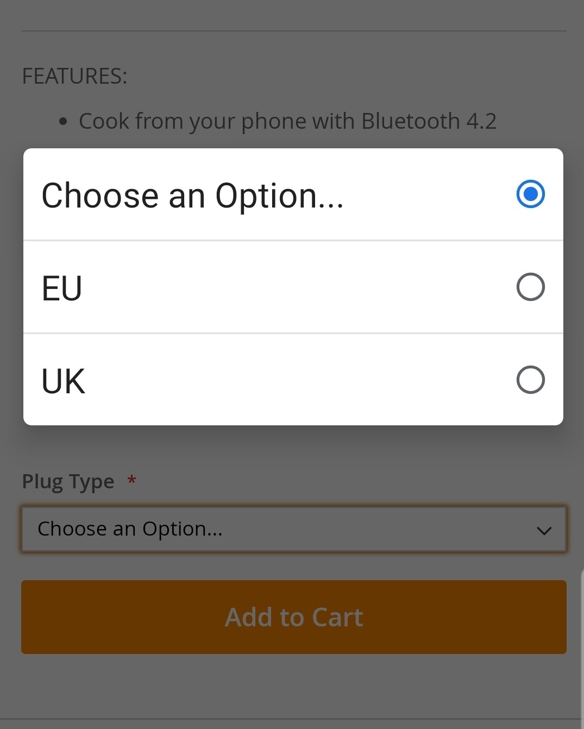Click the bottom divider line below Add to Cart

(293, 719)
